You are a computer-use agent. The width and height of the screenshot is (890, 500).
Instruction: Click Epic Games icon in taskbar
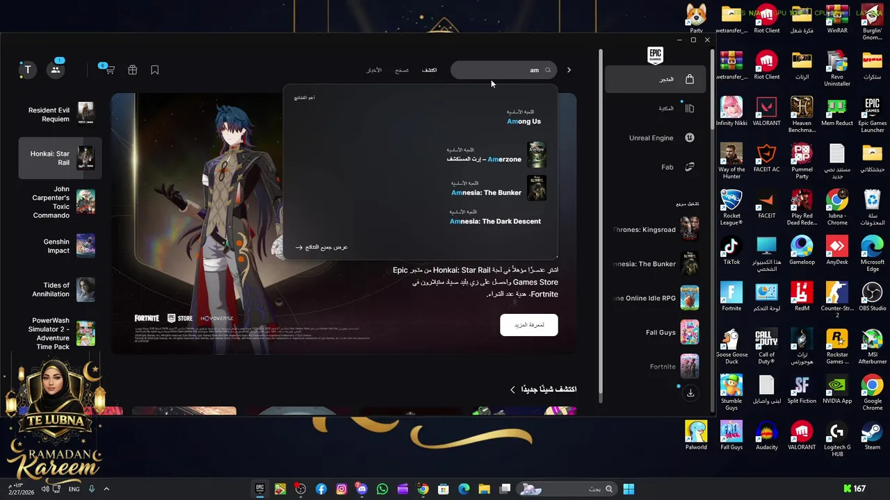tap(260, 489)
